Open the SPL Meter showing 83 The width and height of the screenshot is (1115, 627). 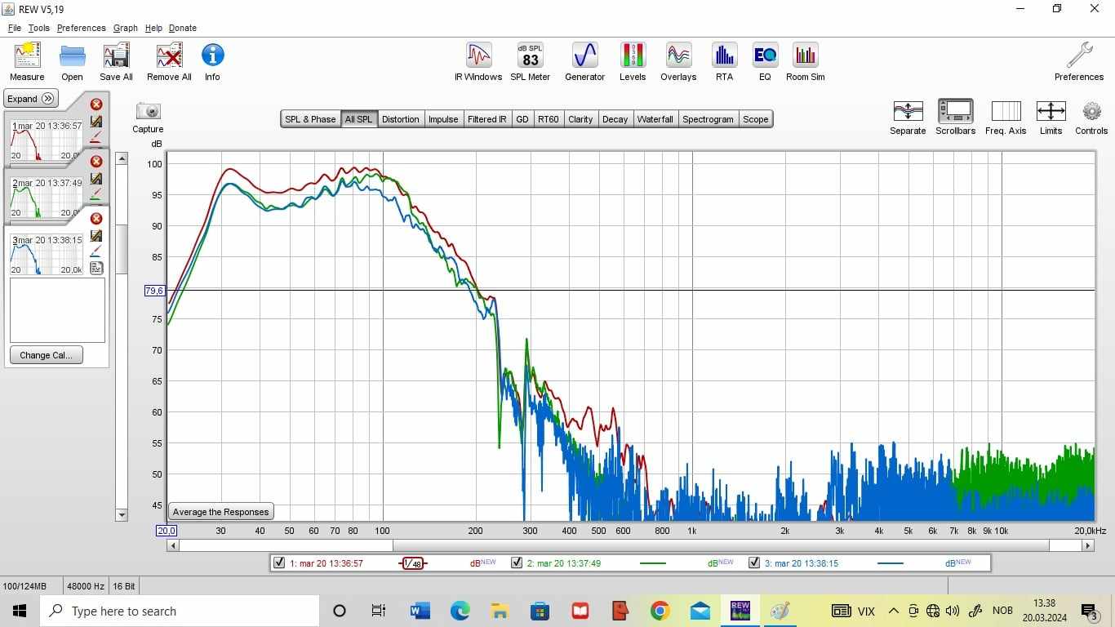pyautogui.click(x=531, y=61)
